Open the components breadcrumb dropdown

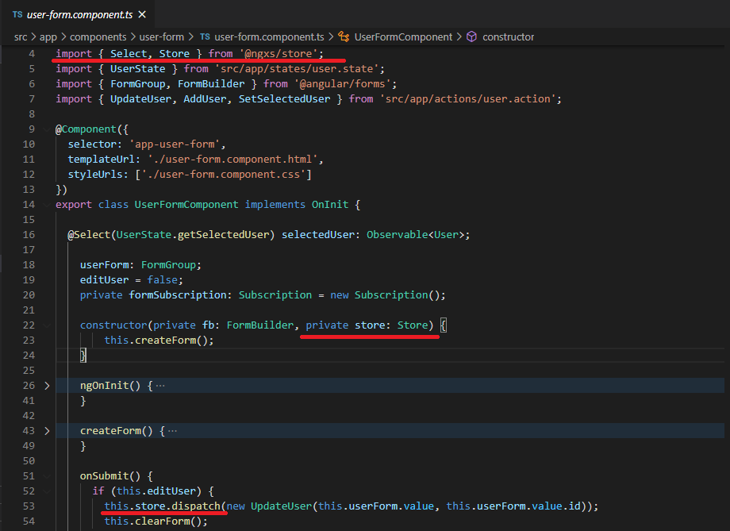[x=98, y=36]
